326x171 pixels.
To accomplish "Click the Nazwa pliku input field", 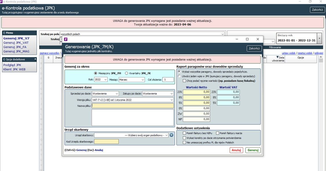I will (133, 106).
